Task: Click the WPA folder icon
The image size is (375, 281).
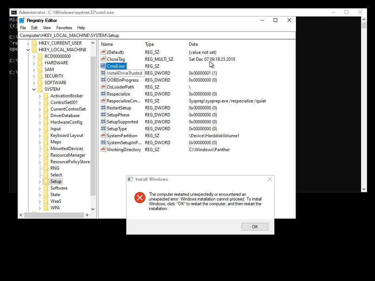Action: (x=46, y=208)
